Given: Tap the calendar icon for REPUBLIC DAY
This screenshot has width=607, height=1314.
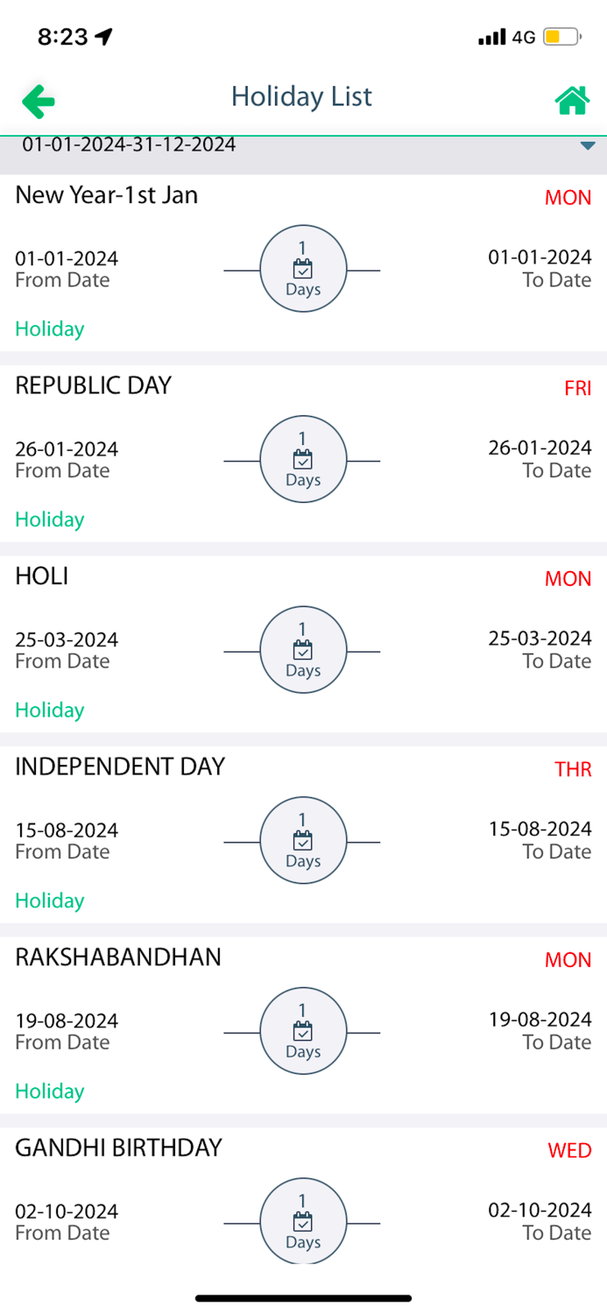Looking at the screenshot, I should 302,459.
